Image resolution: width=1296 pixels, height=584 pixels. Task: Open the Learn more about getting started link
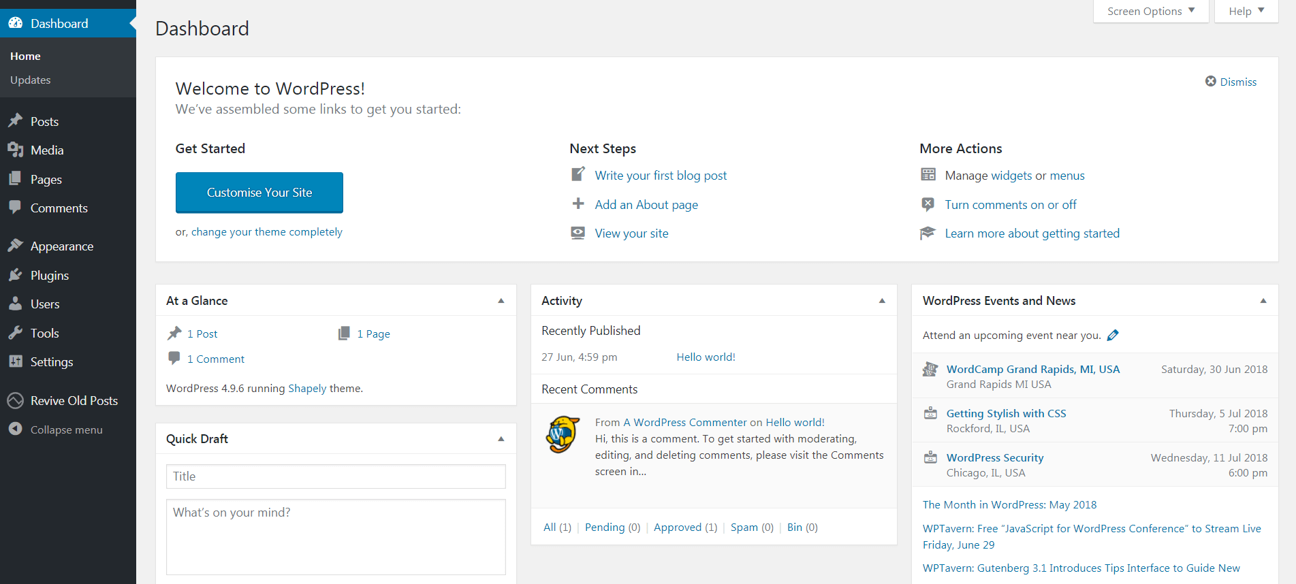[x=1032, y=233]
